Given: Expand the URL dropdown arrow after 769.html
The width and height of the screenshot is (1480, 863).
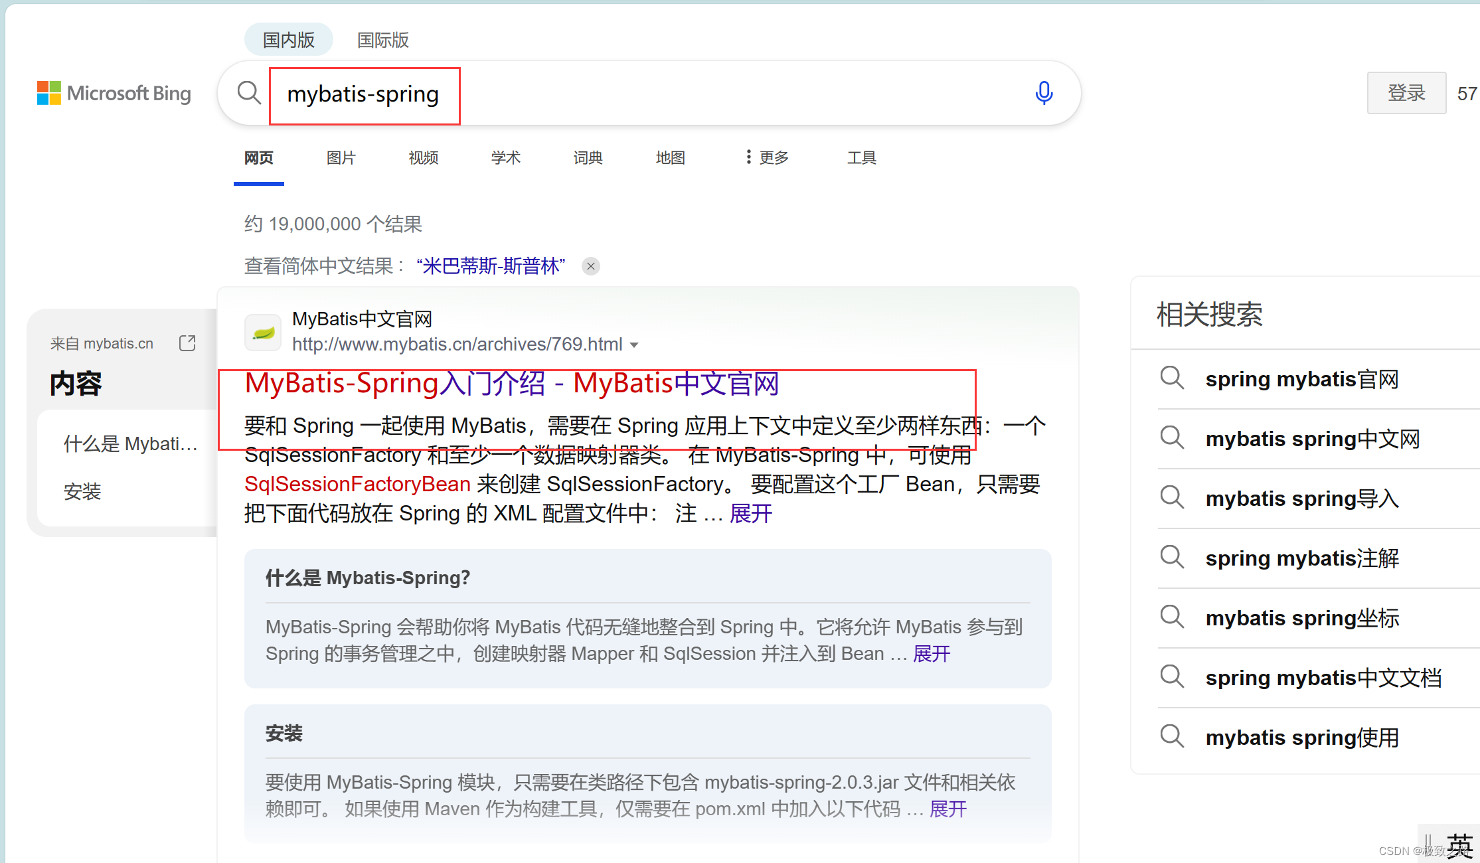Looking at the screenshot, I should (x=634, y=345).
